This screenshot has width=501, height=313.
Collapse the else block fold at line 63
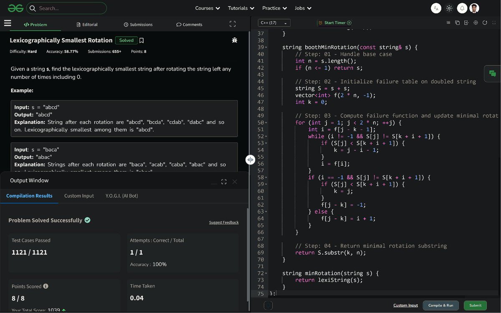266,212
